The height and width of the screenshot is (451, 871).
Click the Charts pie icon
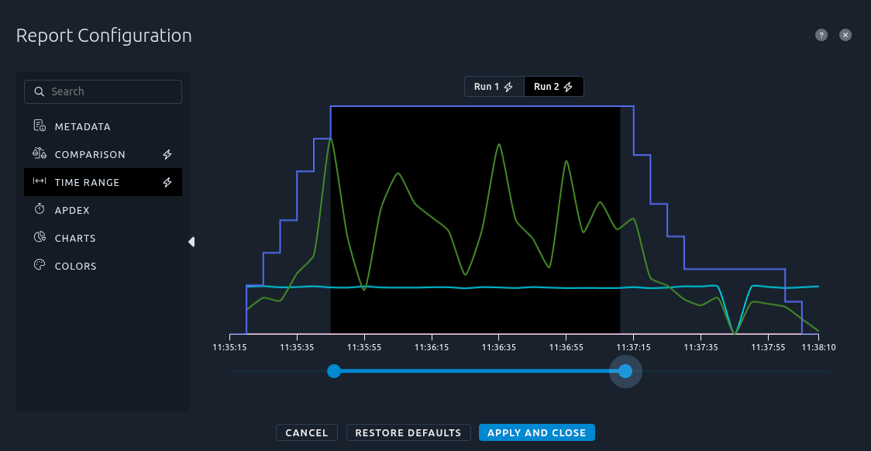tap(40, 237)
